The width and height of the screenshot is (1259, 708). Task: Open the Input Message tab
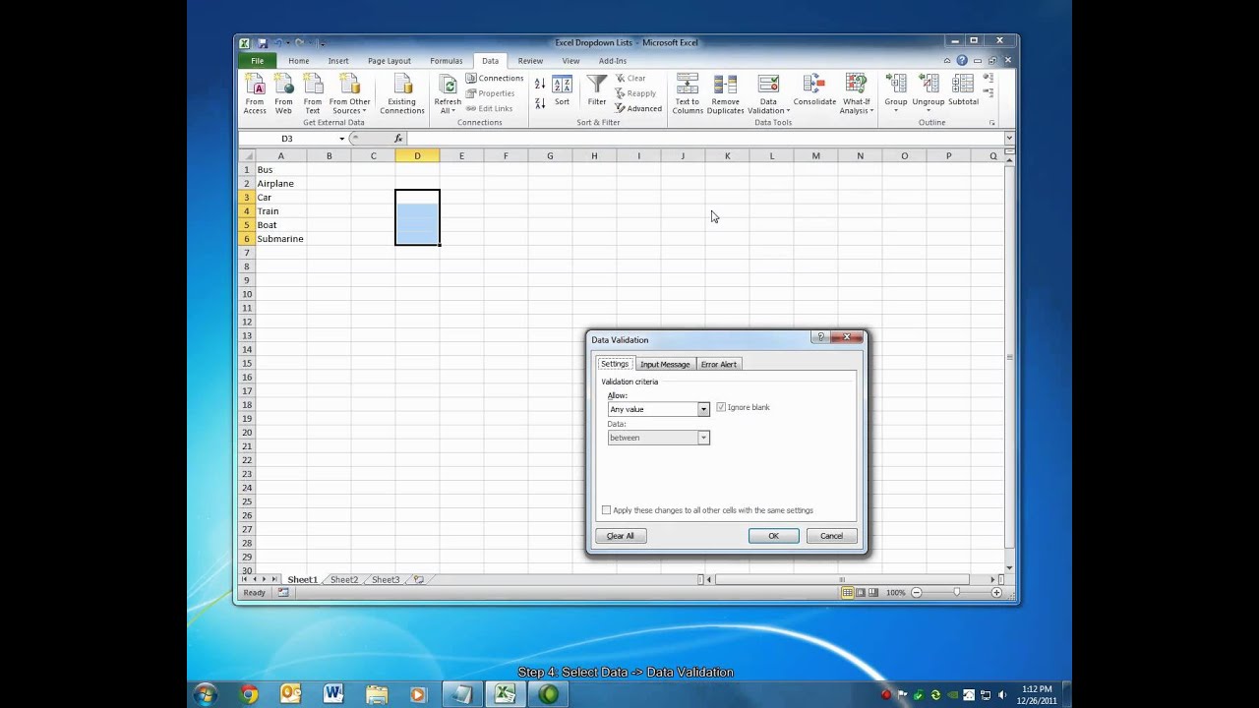[665, 364]
